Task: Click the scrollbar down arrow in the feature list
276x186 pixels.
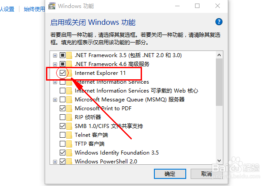Action: click(219, 161)
